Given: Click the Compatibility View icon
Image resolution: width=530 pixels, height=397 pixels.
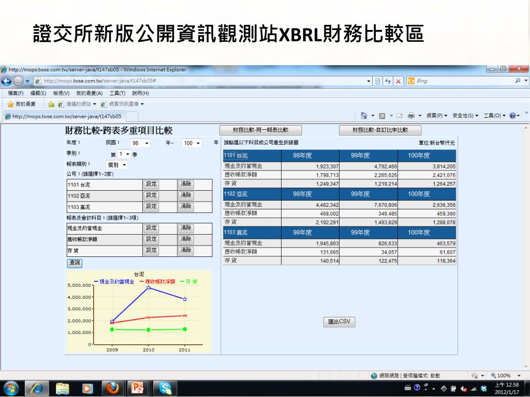Looking at the screenshot, I should coord(377,81).
